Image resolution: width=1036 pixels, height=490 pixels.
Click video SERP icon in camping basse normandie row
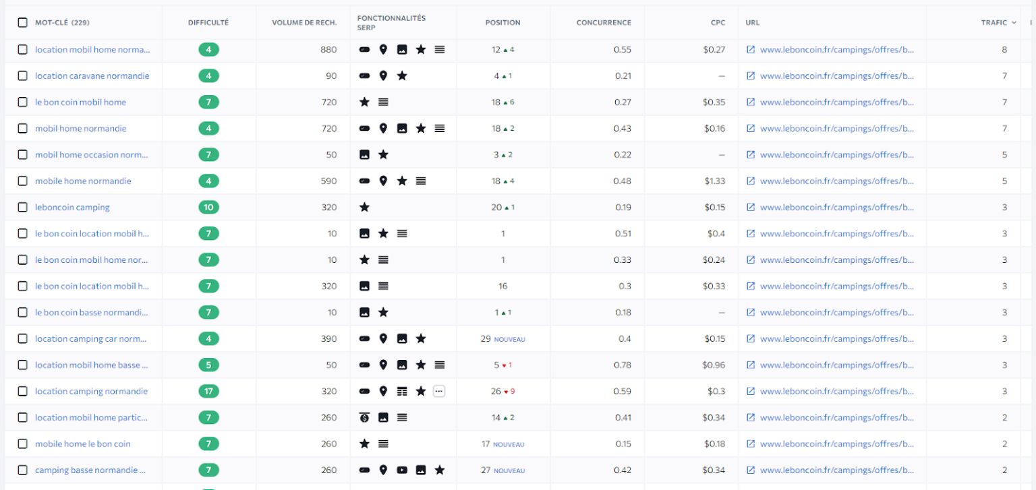pos(402,470)
